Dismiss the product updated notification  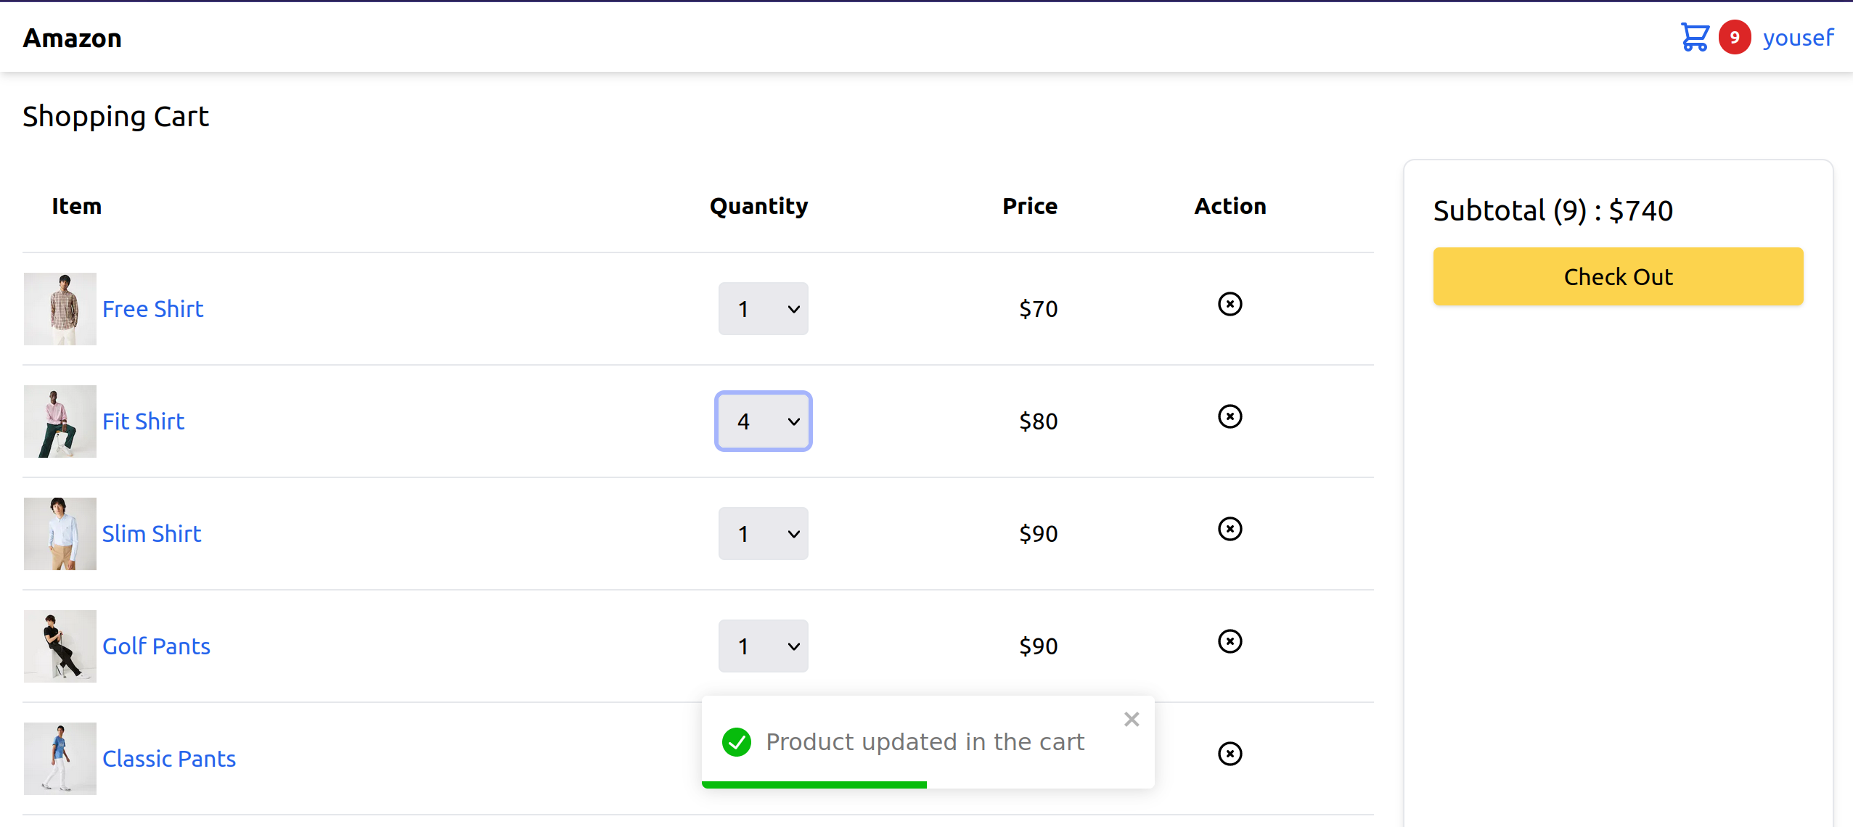click(1131, 719)
